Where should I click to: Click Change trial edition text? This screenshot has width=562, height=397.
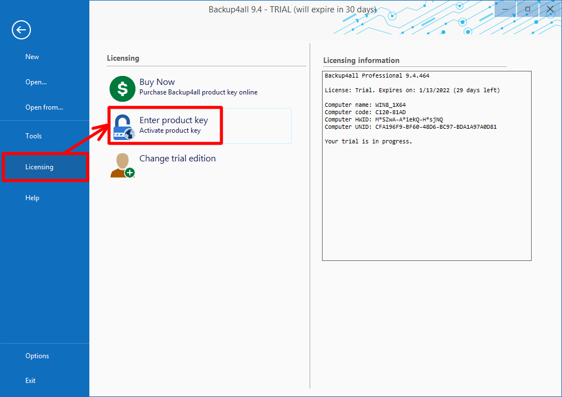click(177, 158)
